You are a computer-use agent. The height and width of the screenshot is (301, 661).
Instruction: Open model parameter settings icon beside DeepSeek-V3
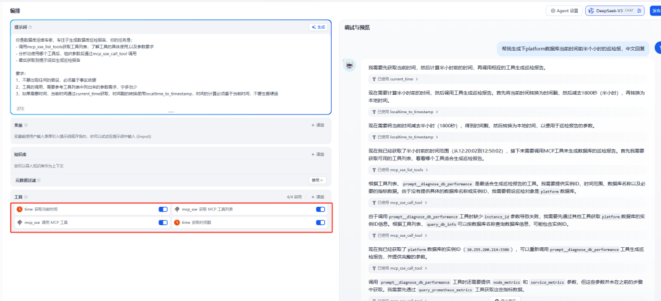[x=640, y=11]
